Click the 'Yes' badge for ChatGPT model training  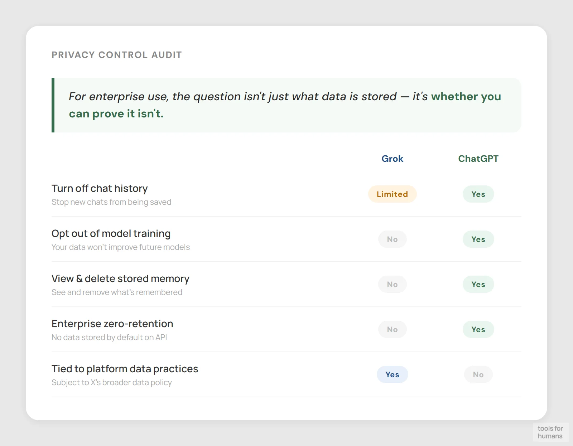478,239
